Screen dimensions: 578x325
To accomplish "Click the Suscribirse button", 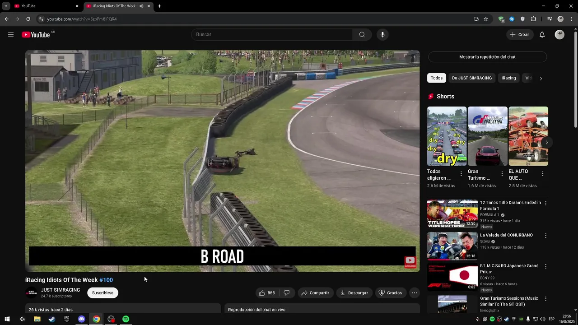I will click(x=103, y=293).
